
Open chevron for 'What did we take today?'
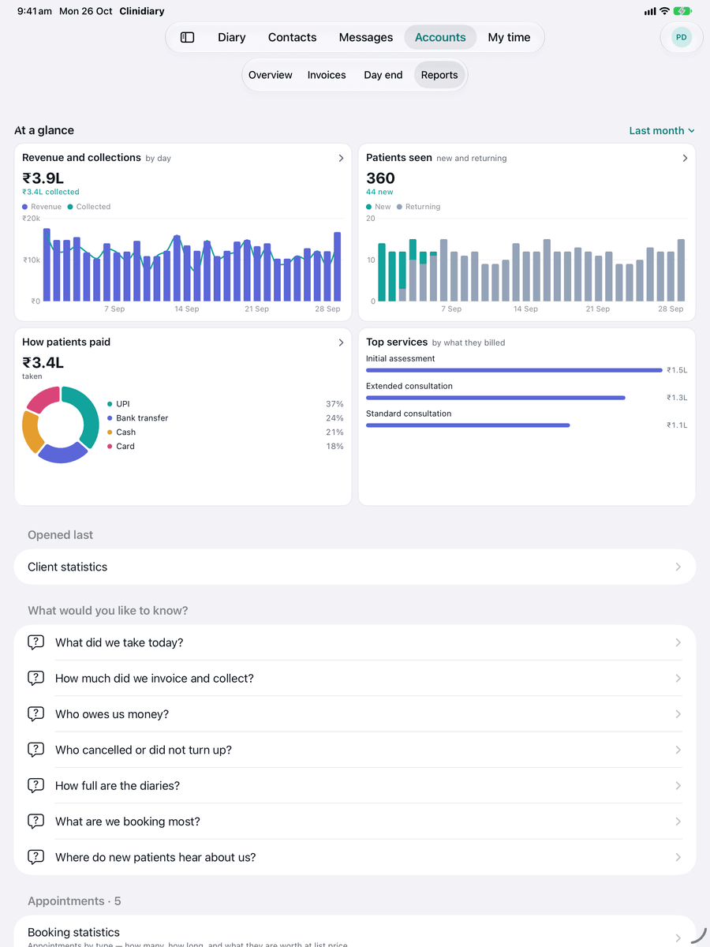(x=678, y=642)
